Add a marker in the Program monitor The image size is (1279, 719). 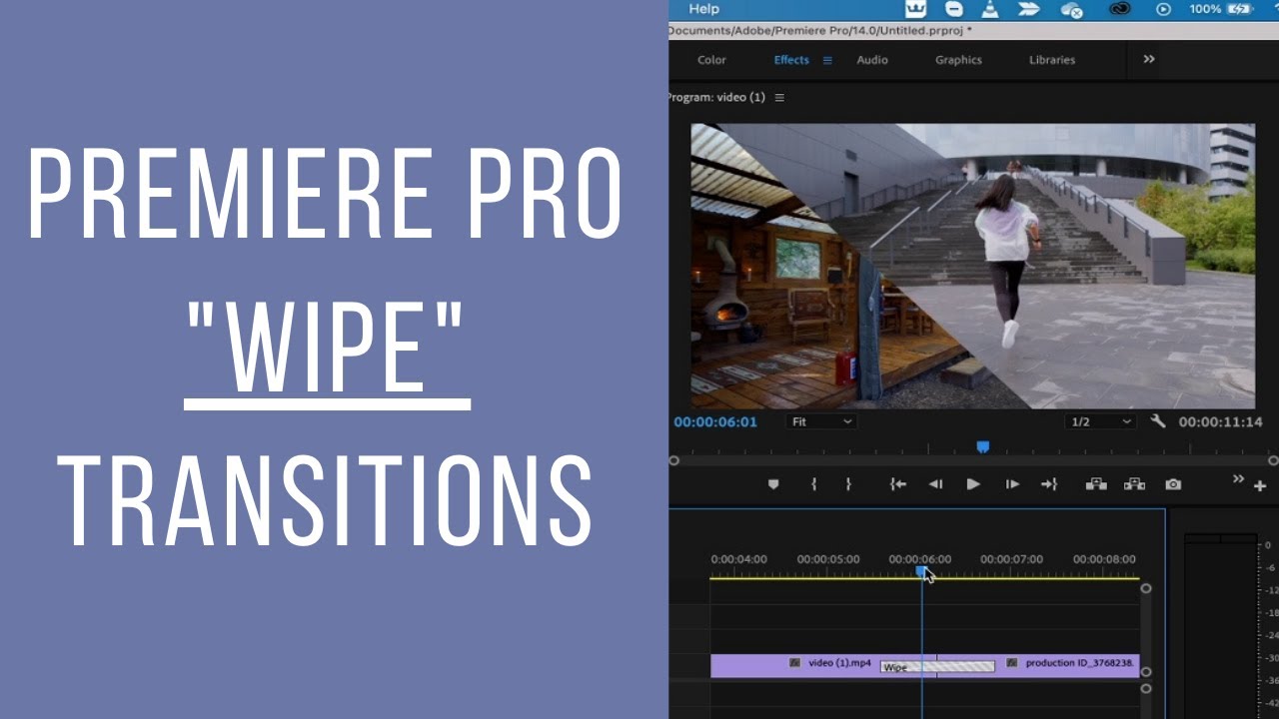[x=772, y=484]
